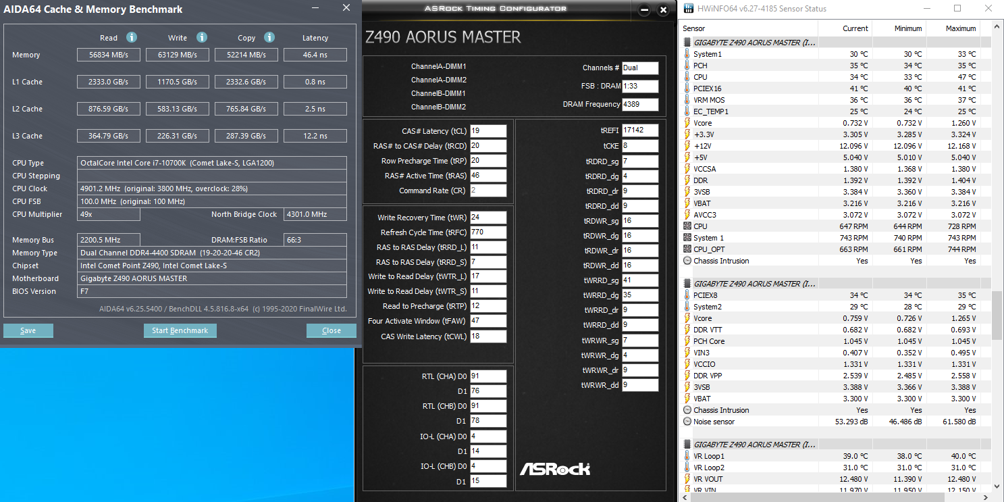Viewport: 1004px width, 502px height.
Task: Click the Row Precharge Time (tRP) field
Action: click(x=488, y=161)
